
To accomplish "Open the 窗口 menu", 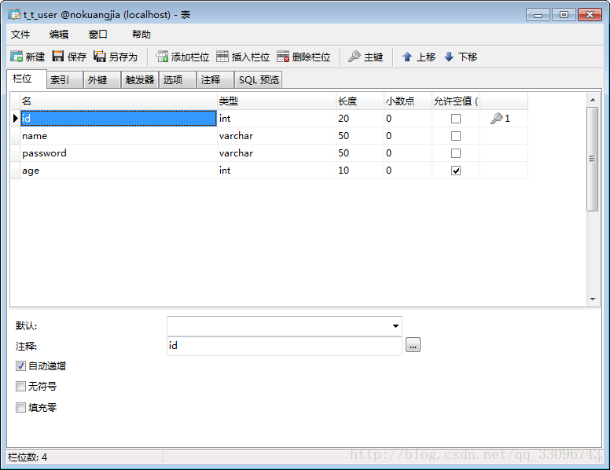I will pyautogui.click(x=97, y=35).
